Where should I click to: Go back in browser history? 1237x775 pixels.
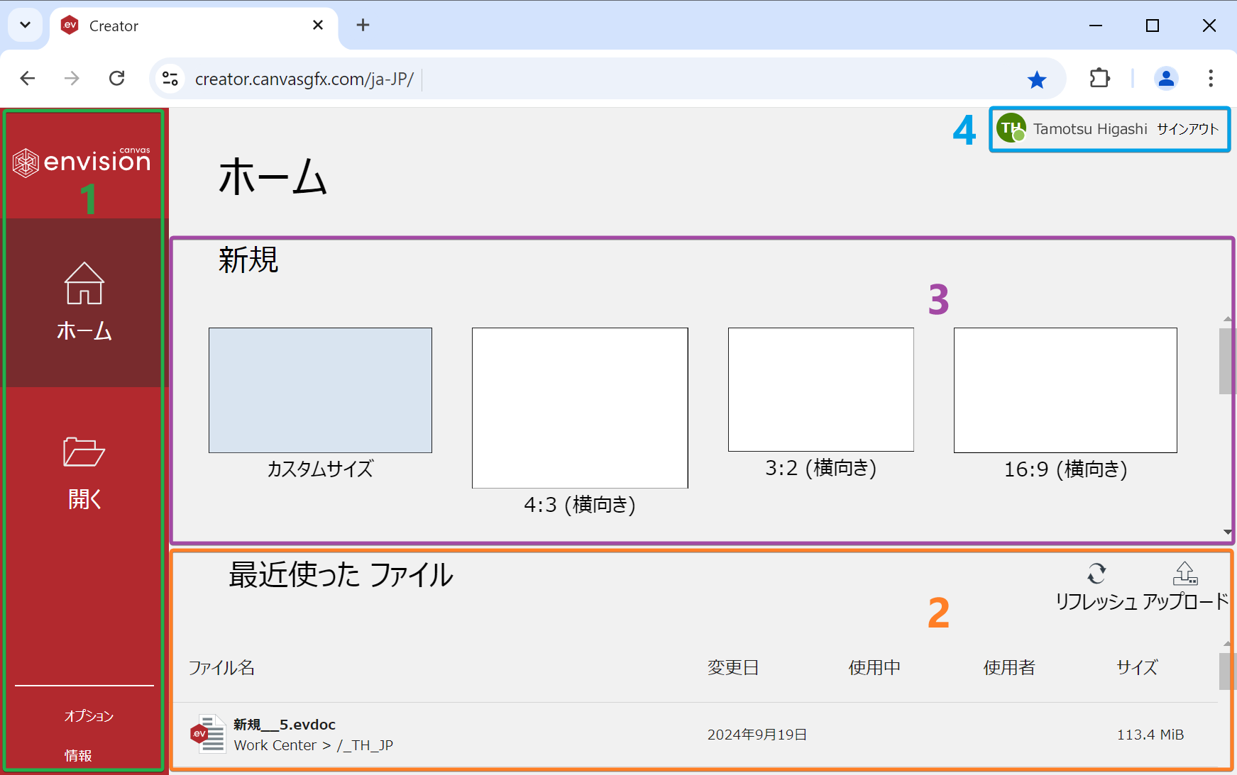pyautogui.click(x=28, y=78)
